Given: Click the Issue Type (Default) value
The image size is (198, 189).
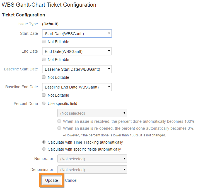Looking at the screenshot, I should 50,24.
